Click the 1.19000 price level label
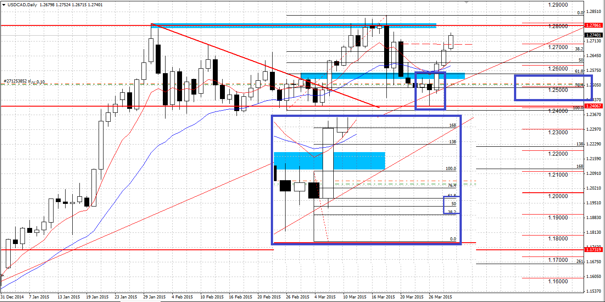 tap(558, 218)
